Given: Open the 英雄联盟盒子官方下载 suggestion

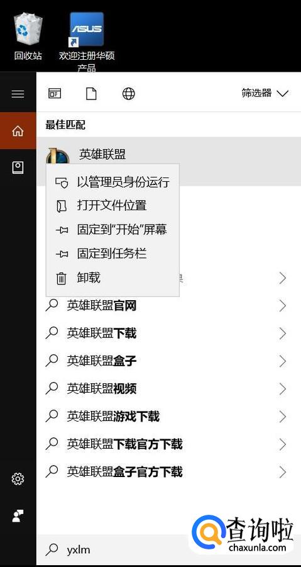Looking at the screenshot, I should tap(168, 472).
